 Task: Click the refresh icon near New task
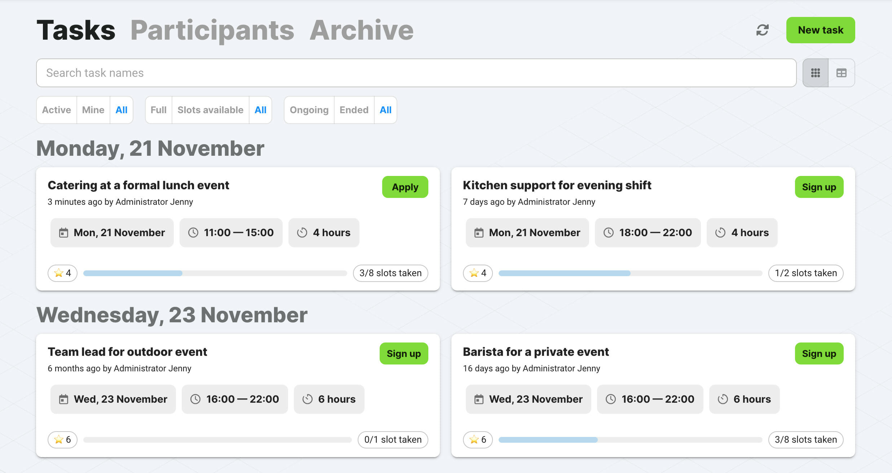(x=762, y=30)
